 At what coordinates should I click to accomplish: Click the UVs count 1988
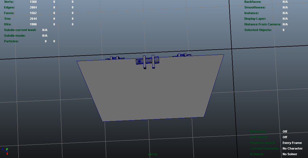click(33, 25)
